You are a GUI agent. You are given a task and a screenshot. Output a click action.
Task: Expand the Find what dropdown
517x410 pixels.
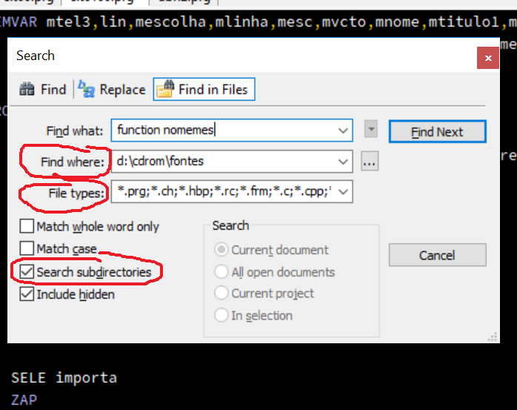point(343,130)
